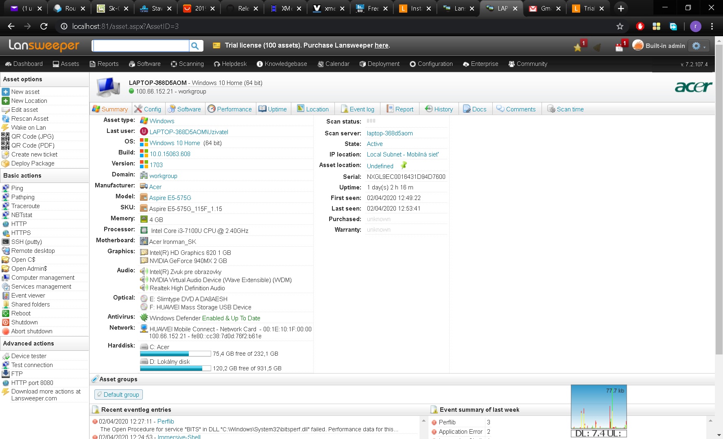
Task: Open the Assets menu
Action: (66, 64)
